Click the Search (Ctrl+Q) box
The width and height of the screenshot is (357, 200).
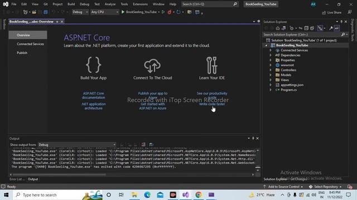point(210,4)
